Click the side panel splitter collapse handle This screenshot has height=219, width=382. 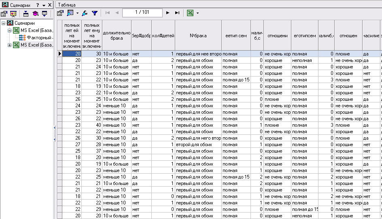tap(54, 134)
